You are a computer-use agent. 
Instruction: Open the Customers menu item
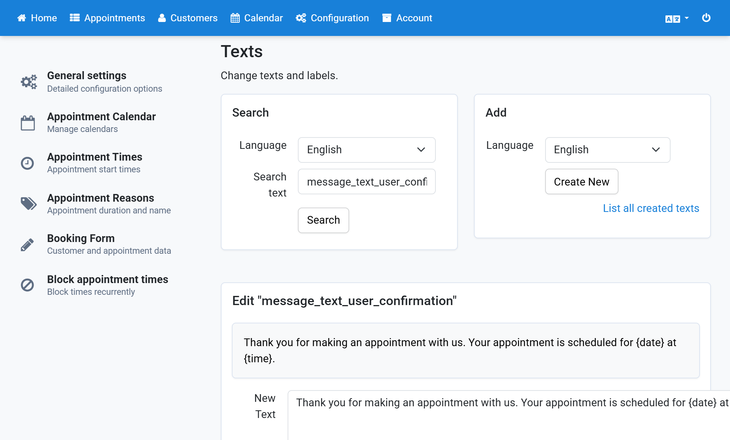pos(188,18)
